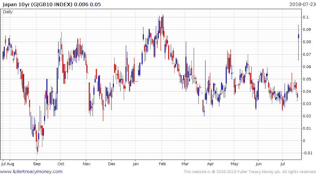The width and height of the screenshot is (316, 176).
Task: Click the 'Dec' x-axis label
Action: pos(112,164)
